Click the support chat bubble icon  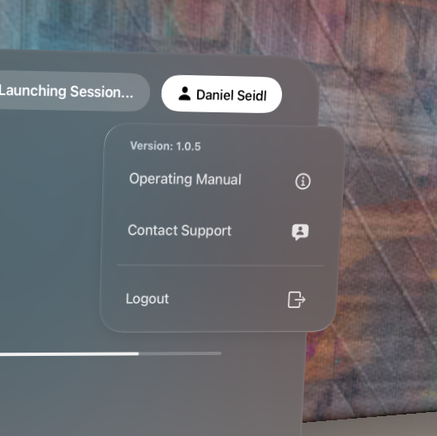click(x=300, y=232)
